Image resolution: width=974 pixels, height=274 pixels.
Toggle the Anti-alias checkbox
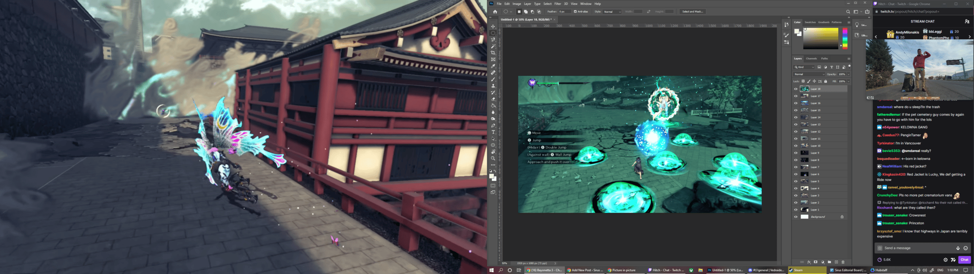[575, 12]
